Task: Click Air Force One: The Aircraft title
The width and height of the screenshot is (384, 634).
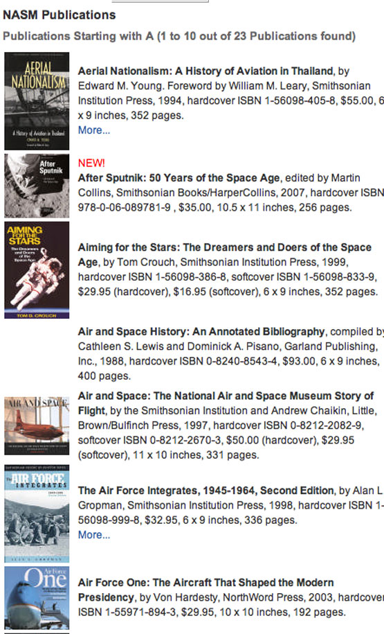Action: click(x=206, y=590)
